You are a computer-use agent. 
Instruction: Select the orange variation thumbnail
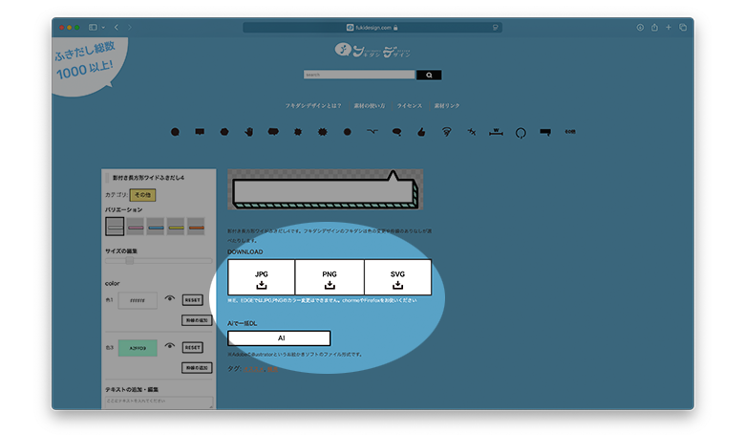[x=196, y=227]
